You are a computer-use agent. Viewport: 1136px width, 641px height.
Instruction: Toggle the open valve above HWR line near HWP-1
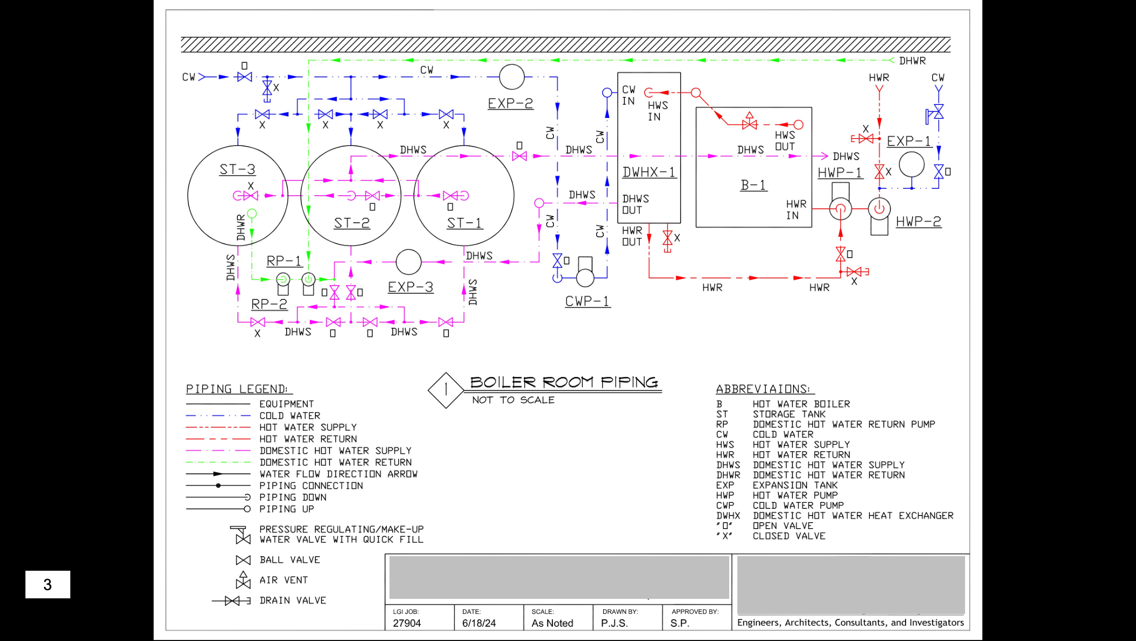pyautogui.click(x=841, y=253)
